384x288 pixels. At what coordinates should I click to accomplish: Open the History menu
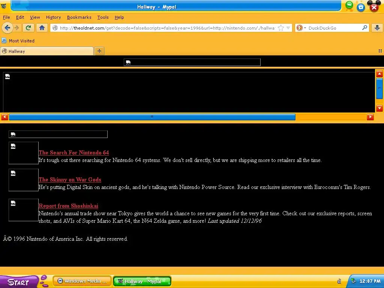pos(53,17)
